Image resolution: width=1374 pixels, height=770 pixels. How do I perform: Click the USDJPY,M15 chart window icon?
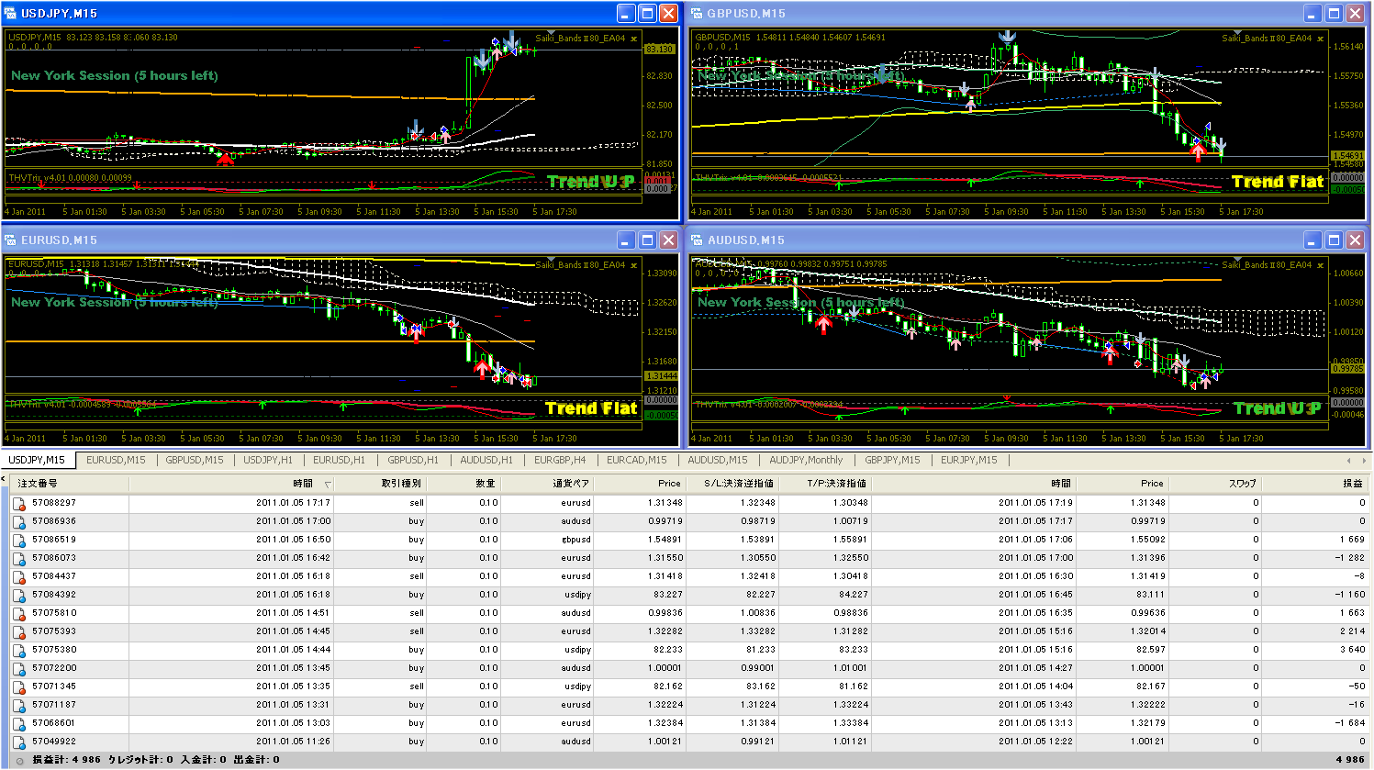12,13
